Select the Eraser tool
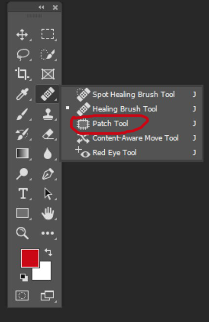This screenshot has height=322, width=209. [x=48, y=134]
